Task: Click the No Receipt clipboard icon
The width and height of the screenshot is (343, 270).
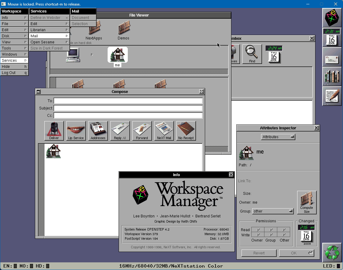Action: 186,131
